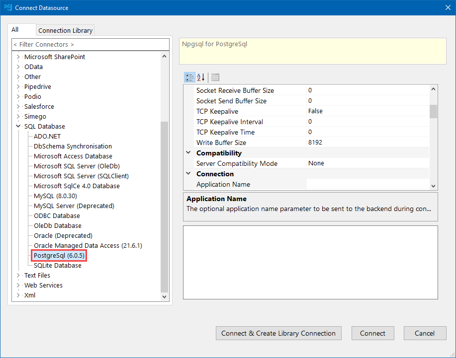Expand the Podio node

[x=18, y=96]
